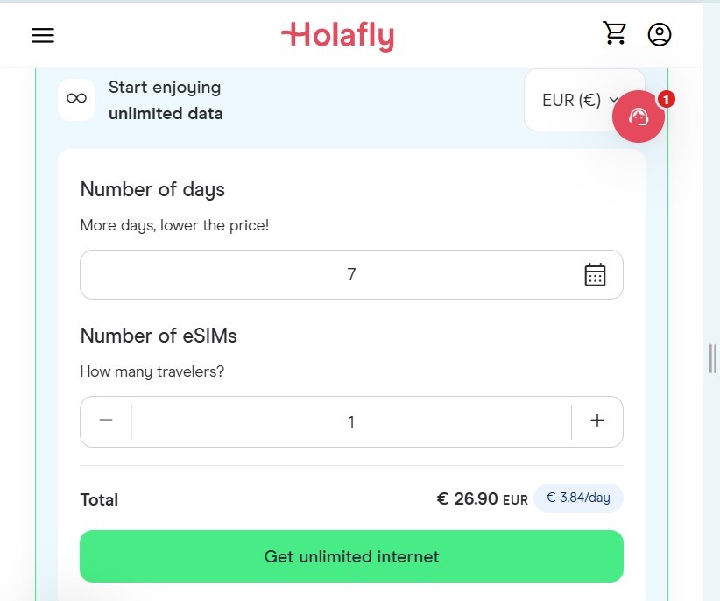The image size is (720, 601).
Task: Open the hamburger navigation menu
Action: 42,35
